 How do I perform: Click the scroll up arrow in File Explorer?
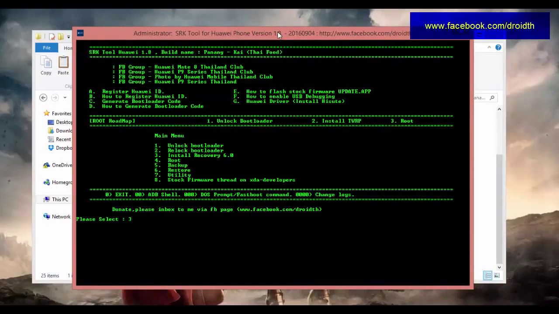[499, 109]
